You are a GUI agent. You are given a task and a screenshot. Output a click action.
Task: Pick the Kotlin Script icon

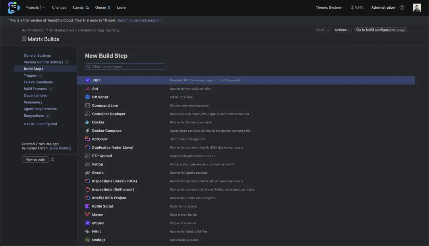pos(87,206)
